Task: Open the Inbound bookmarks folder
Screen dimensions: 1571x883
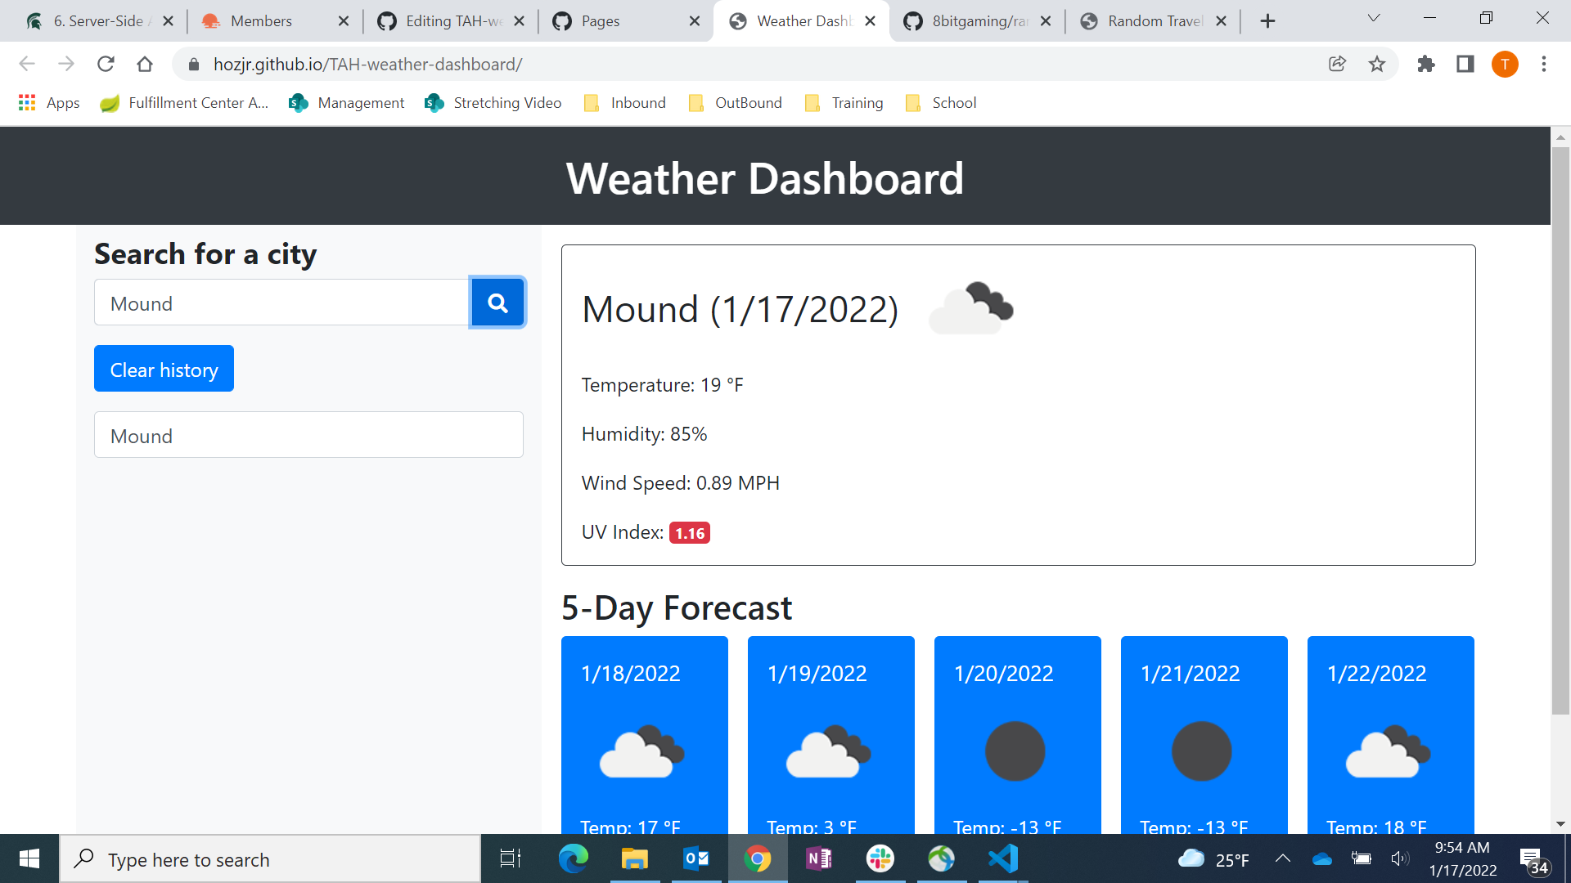Action: point(623,102)
